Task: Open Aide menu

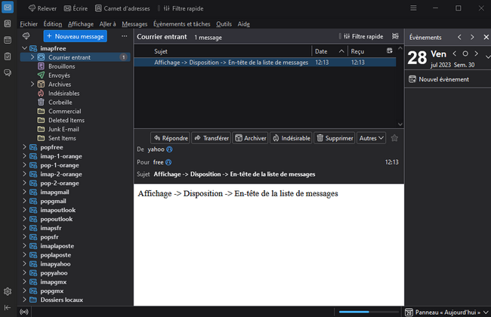Action: (244, 24)
